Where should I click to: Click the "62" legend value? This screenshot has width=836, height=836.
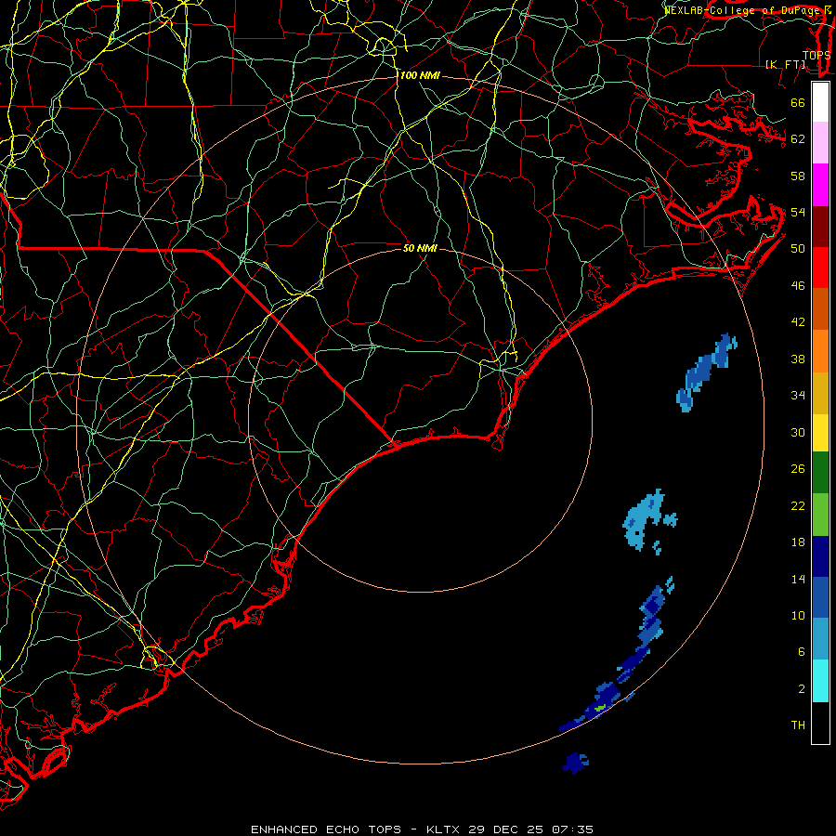(x=798, y=139)
